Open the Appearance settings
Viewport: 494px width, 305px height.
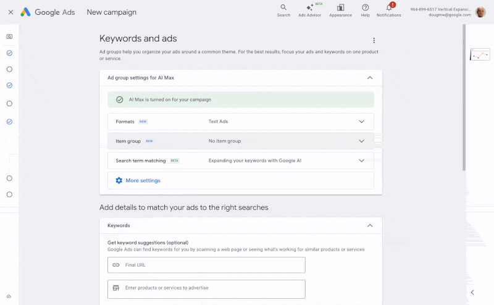tap(341, 10)
